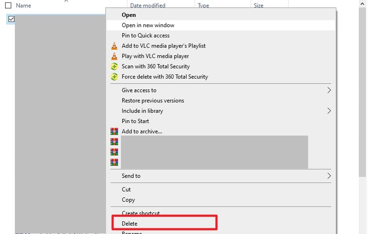This screenshot has width=371, height=234.
Task: Click the vertical scrollbar on the right
Action: [x=362, y=87]
